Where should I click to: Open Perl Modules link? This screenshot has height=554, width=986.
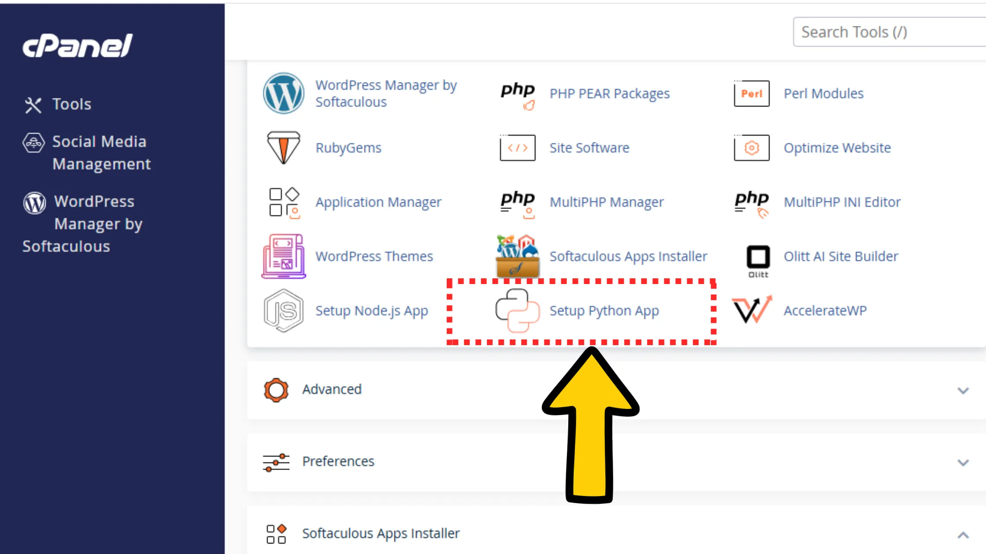[x=824, y=93]
